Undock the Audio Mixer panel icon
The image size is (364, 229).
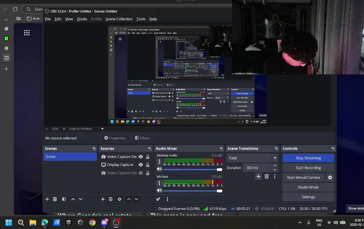pyautogui.click(x=221, y=149)
